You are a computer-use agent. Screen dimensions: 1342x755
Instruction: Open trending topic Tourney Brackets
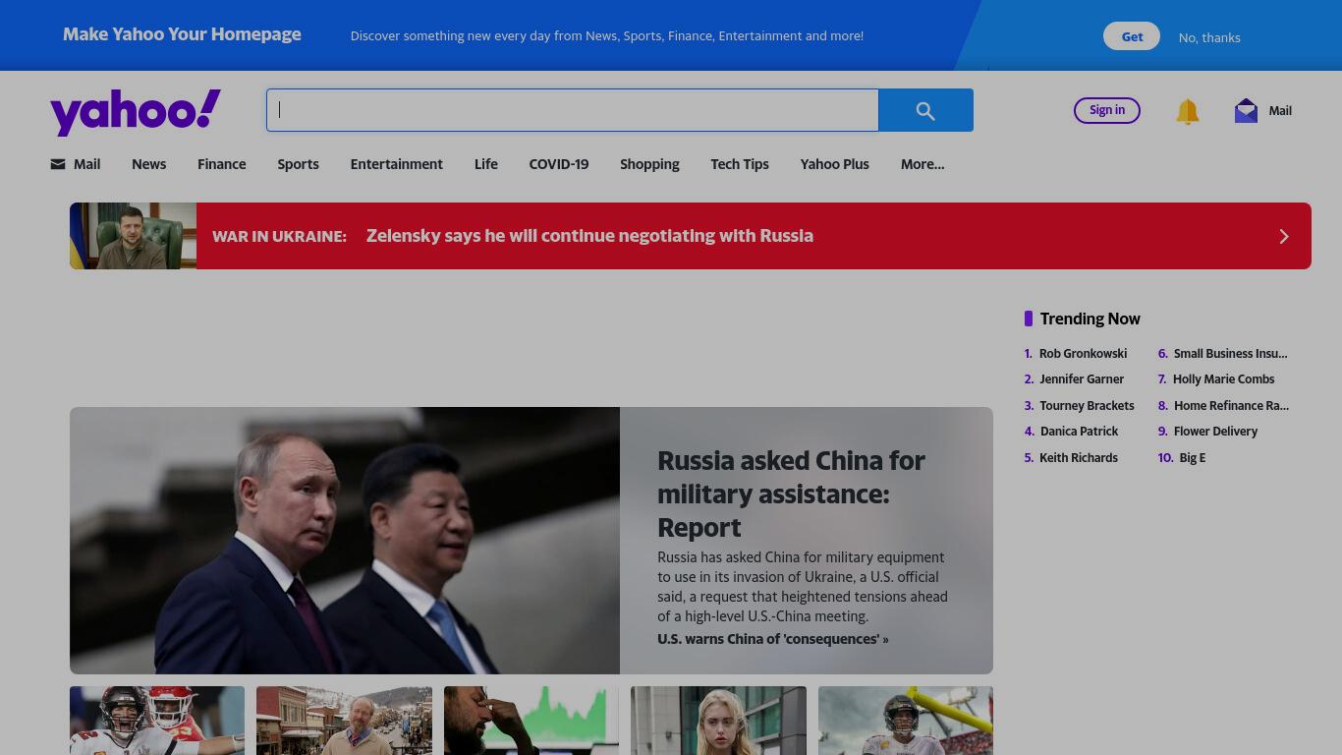(x=1087, y=405)
